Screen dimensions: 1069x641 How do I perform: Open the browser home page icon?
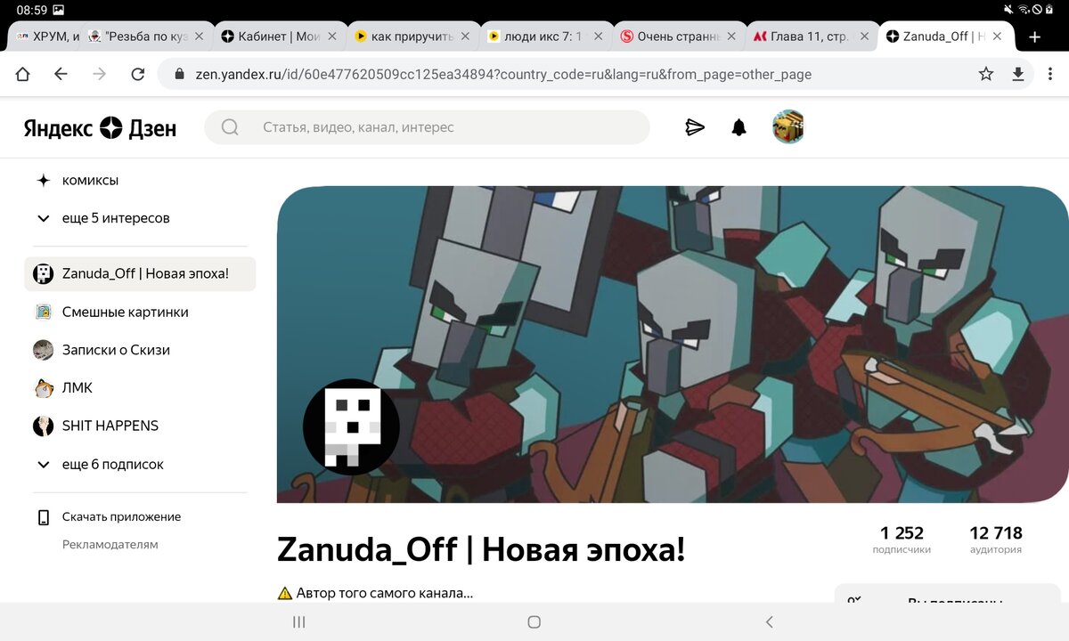coord(22,75)
